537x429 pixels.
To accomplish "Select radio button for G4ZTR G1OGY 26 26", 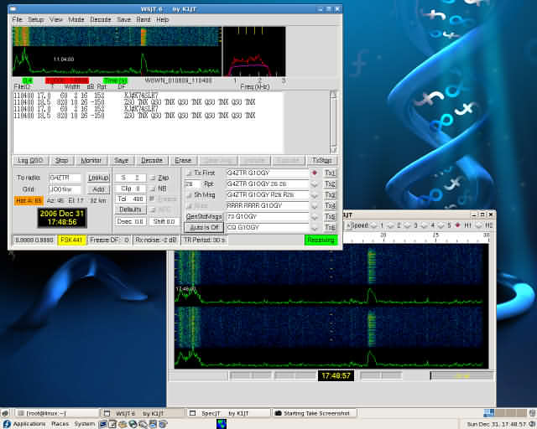I will click(315, 184).
